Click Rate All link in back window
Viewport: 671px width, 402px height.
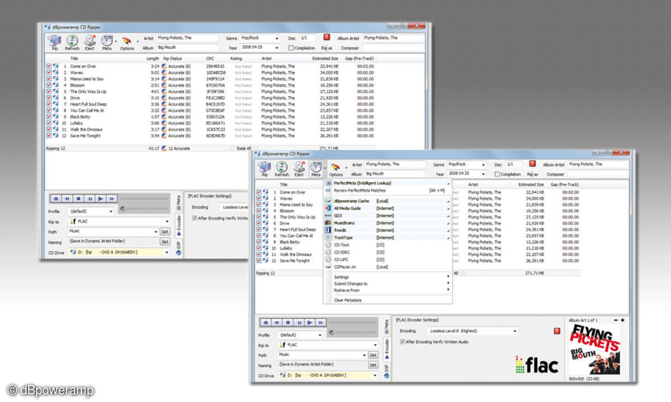pos(244,149)
